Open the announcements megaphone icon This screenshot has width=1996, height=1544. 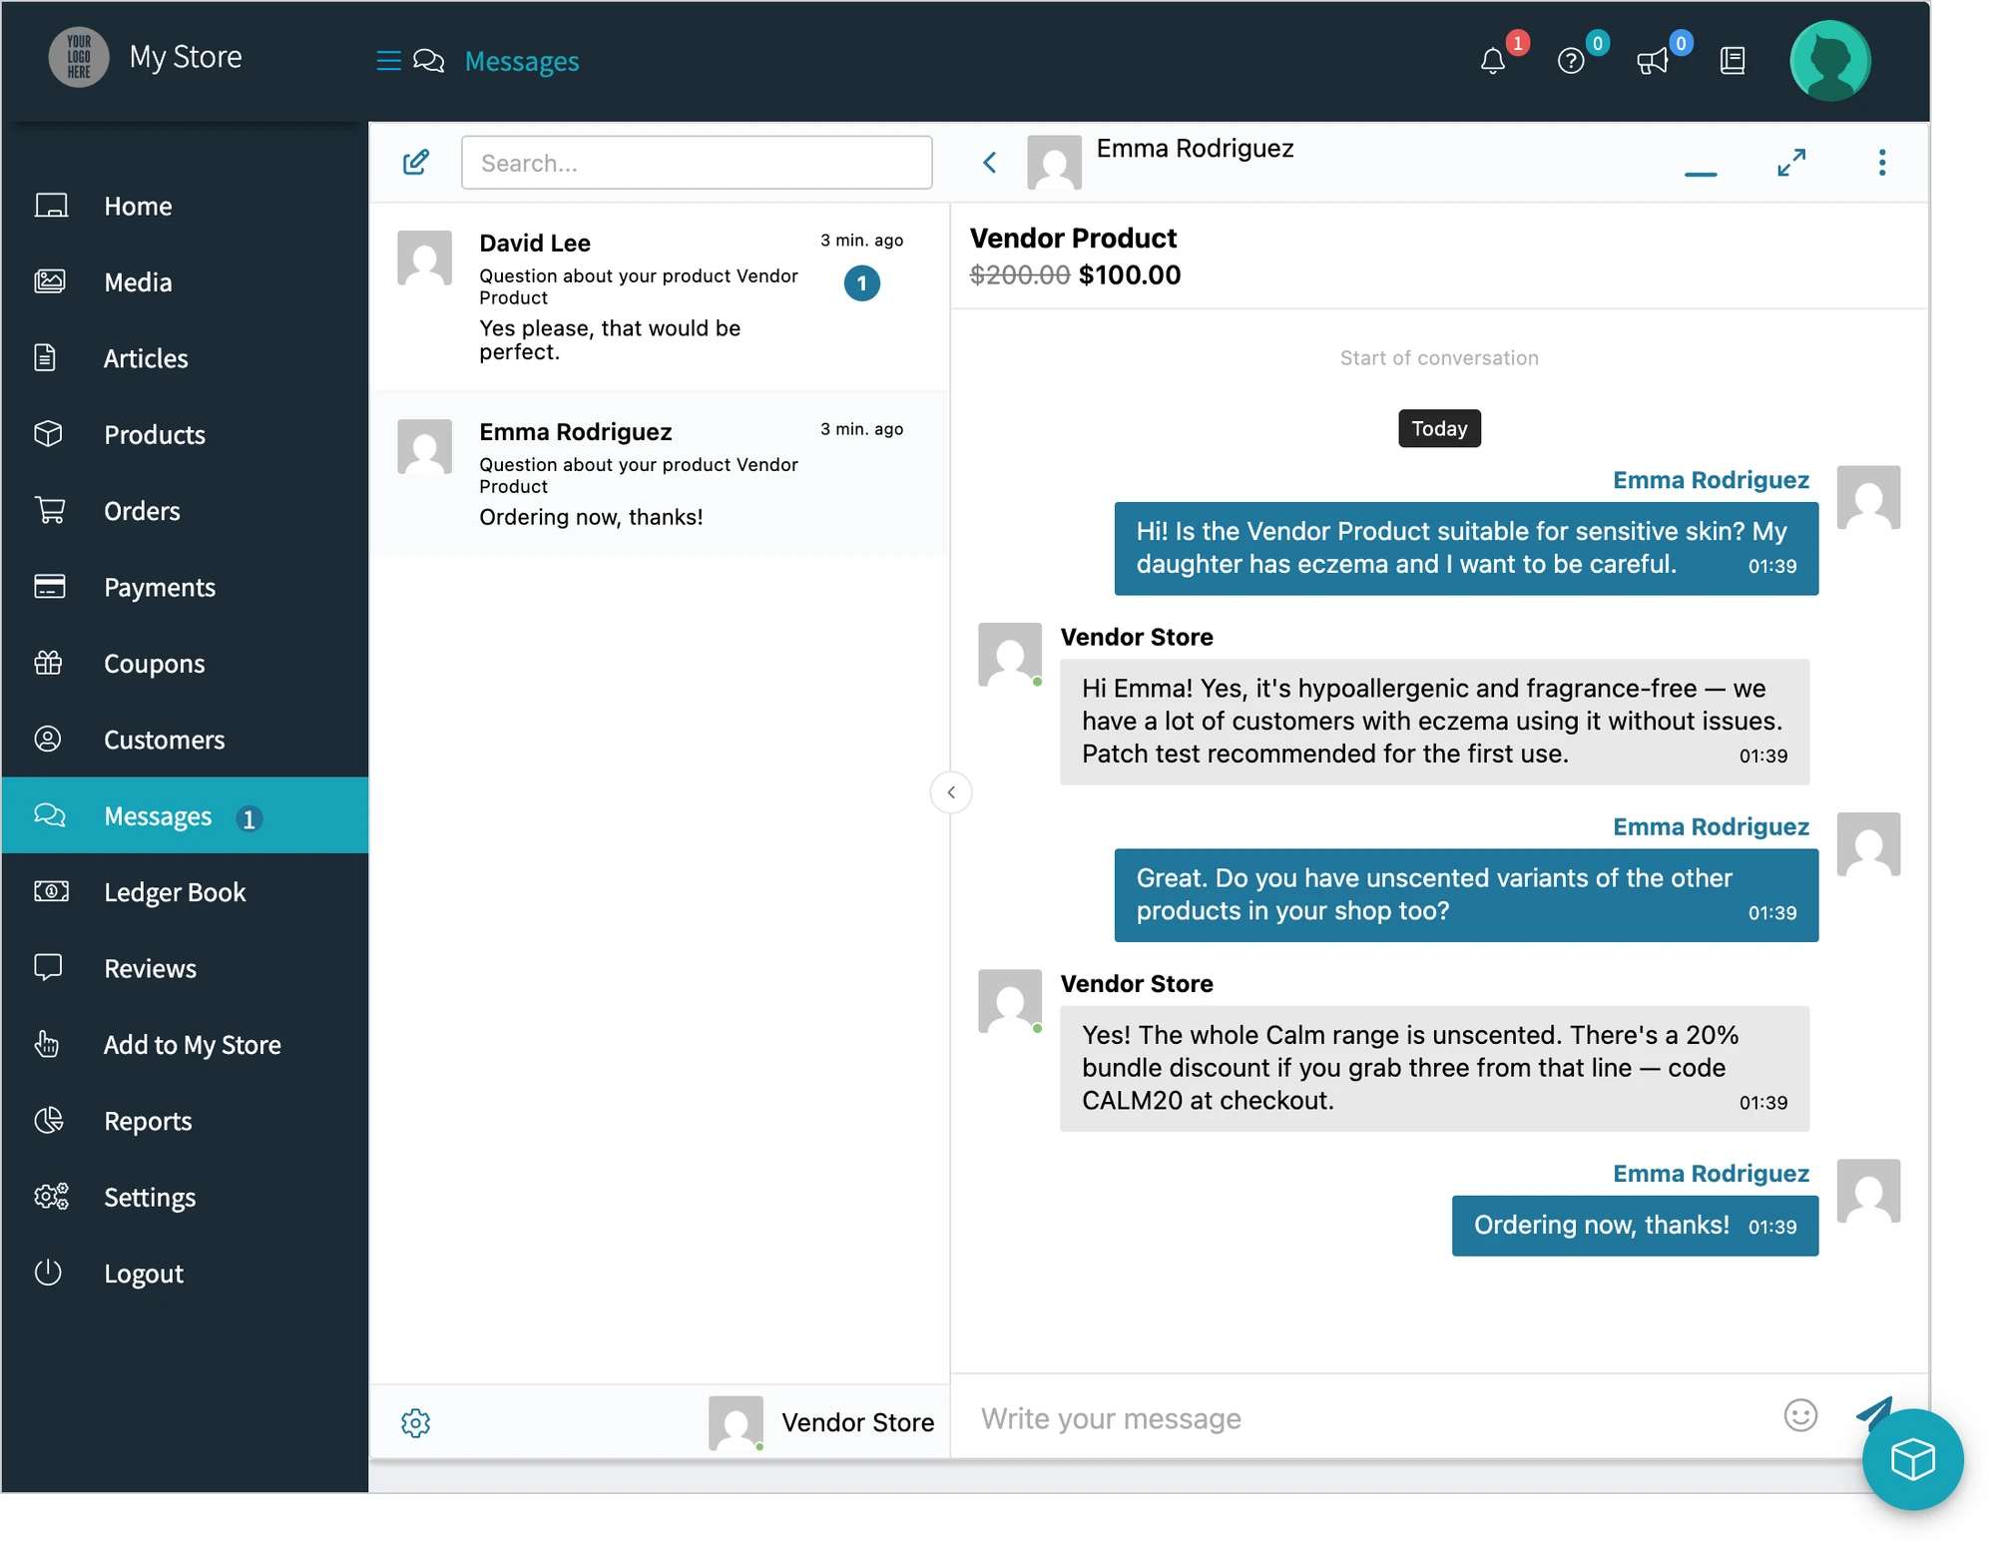click(1653, 61)
